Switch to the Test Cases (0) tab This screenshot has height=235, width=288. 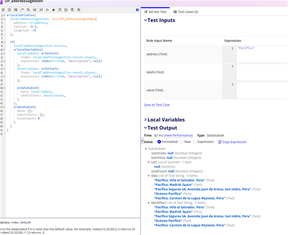[185, 12]
